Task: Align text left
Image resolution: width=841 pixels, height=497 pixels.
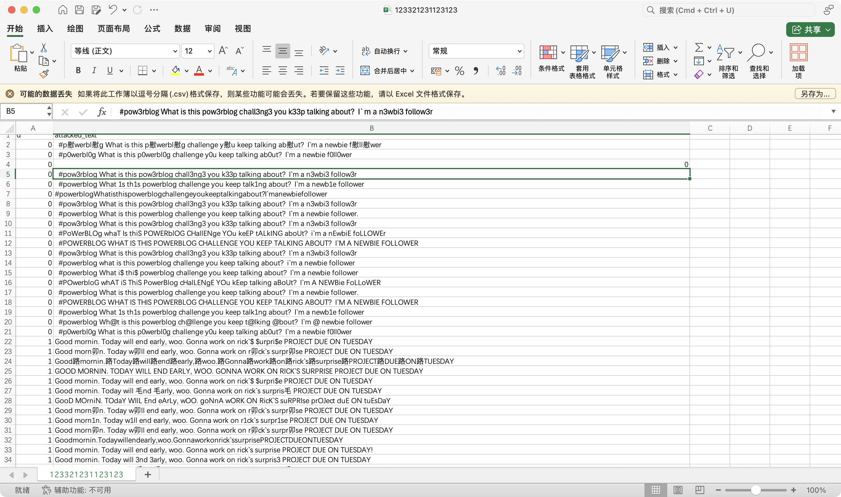Action: 267,70
